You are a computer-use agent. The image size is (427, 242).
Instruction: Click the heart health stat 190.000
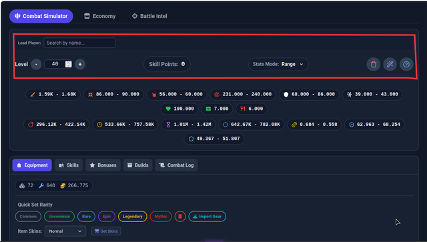tap(179, 109)
